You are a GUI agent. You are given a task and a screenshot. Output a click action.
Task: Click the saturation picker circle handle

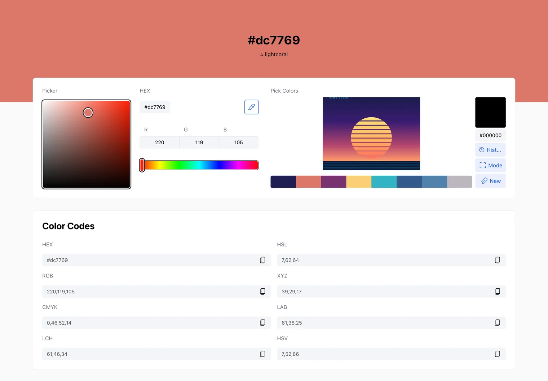pyautogui.click(x=88, y=113)
